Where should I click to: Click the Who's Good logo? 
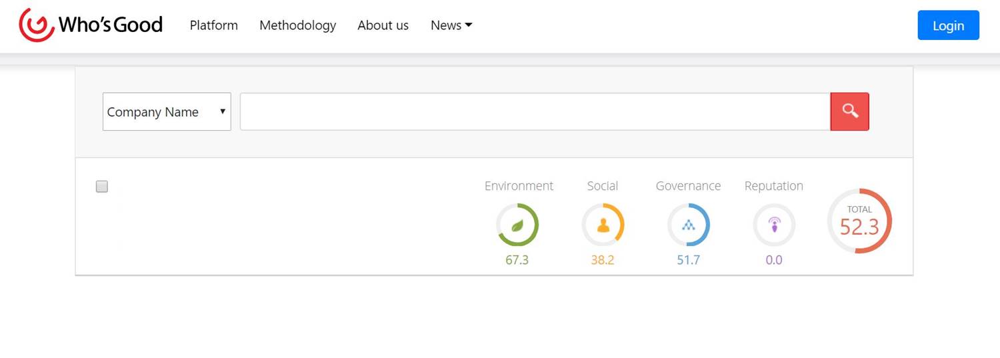[x=91, y=25]
